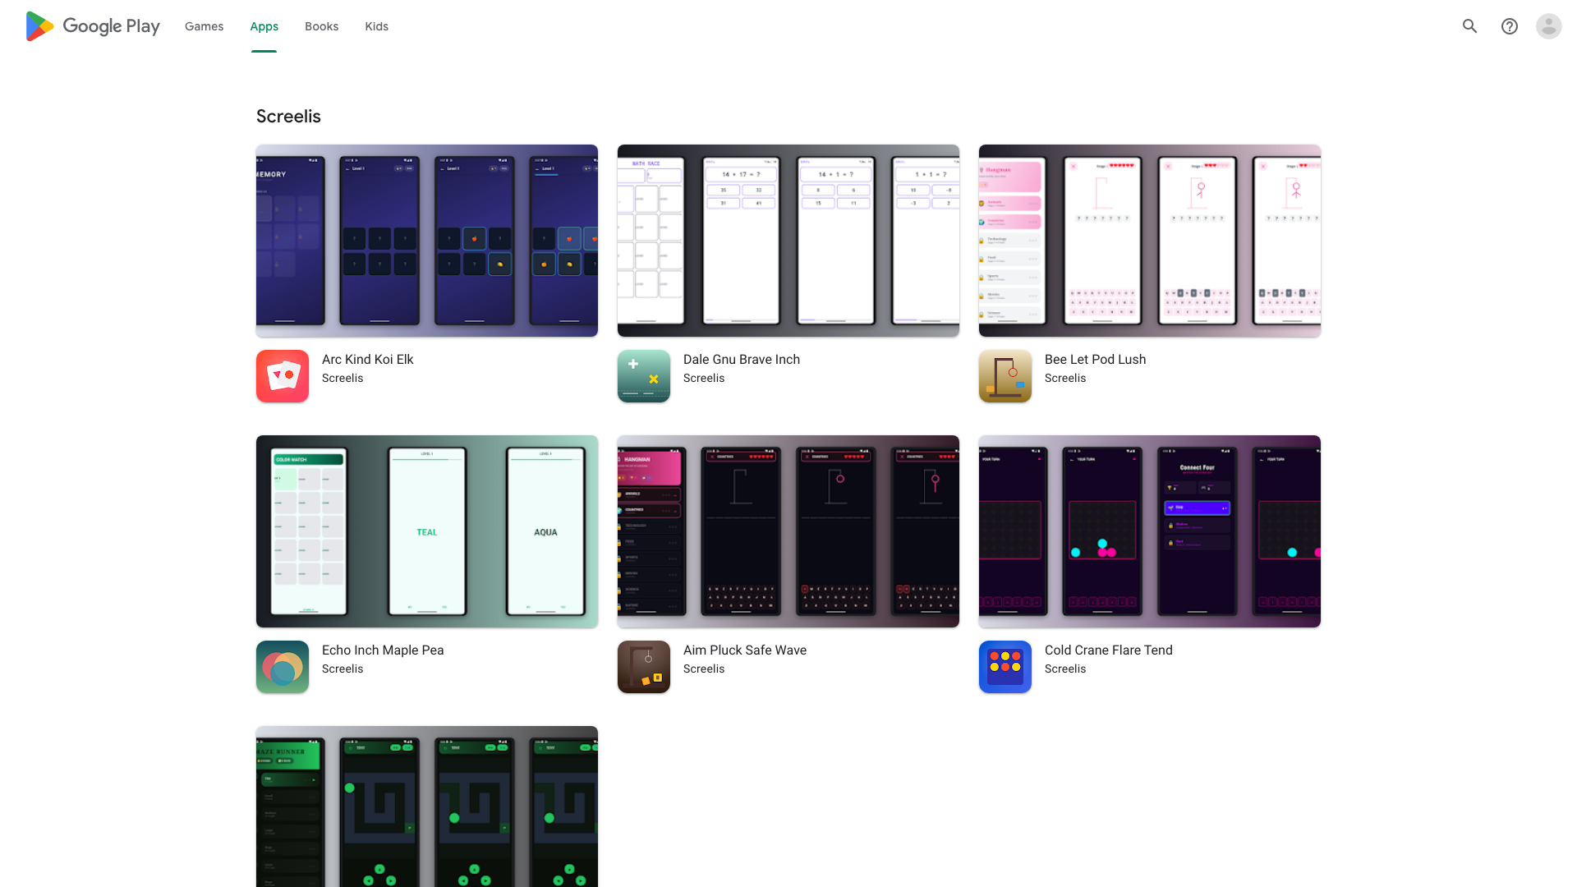Open the Cold Crane Flare Tend title link

pyautogui.click(x=1109, y=650)
